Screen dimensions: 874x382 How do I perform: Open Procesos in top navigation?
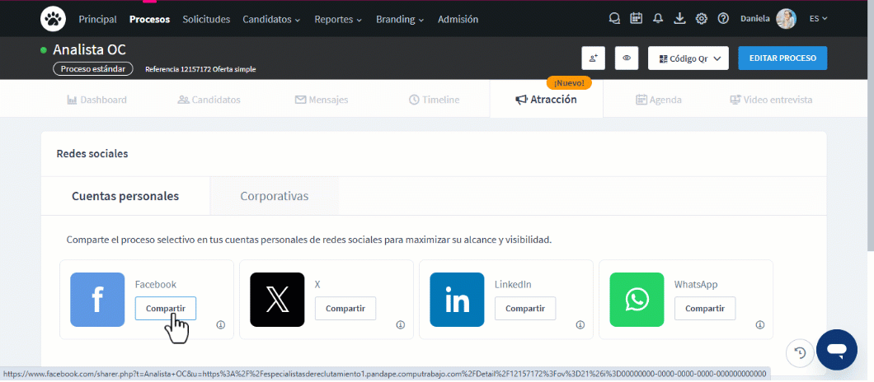point(150,19)
